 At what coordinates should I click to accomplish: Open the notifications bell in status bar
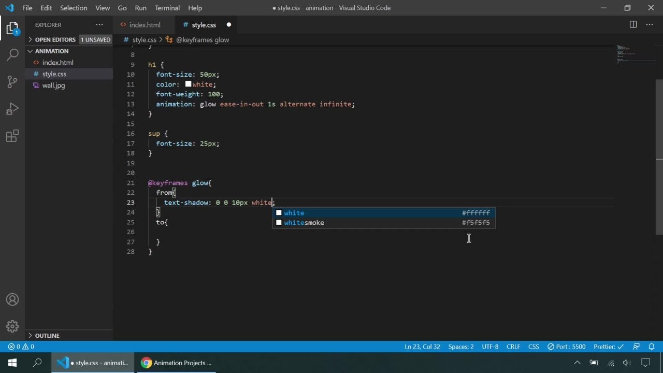pyautogui.click(x=652, y=347)
